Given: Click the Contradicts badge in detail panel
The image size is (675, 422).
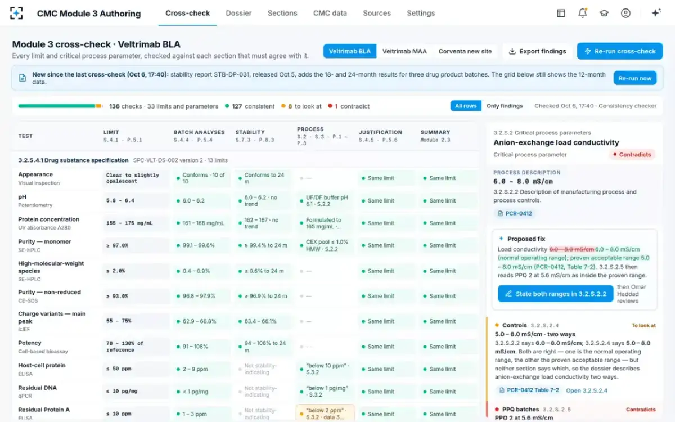Looking at the screenshot, I should [x=632, y=155].
